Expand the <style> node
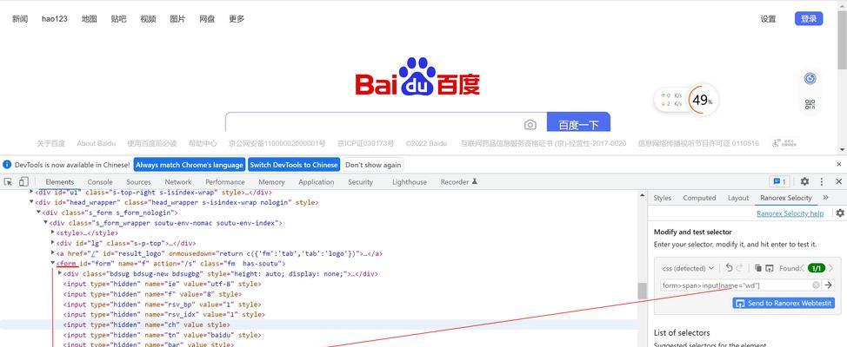Image resolution: width=847 pixels, height=347 pixels. click(x=52, y=232)
